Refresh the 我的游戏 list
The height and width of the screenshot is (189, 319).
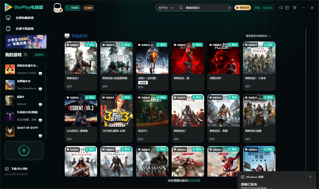(26, 55)
